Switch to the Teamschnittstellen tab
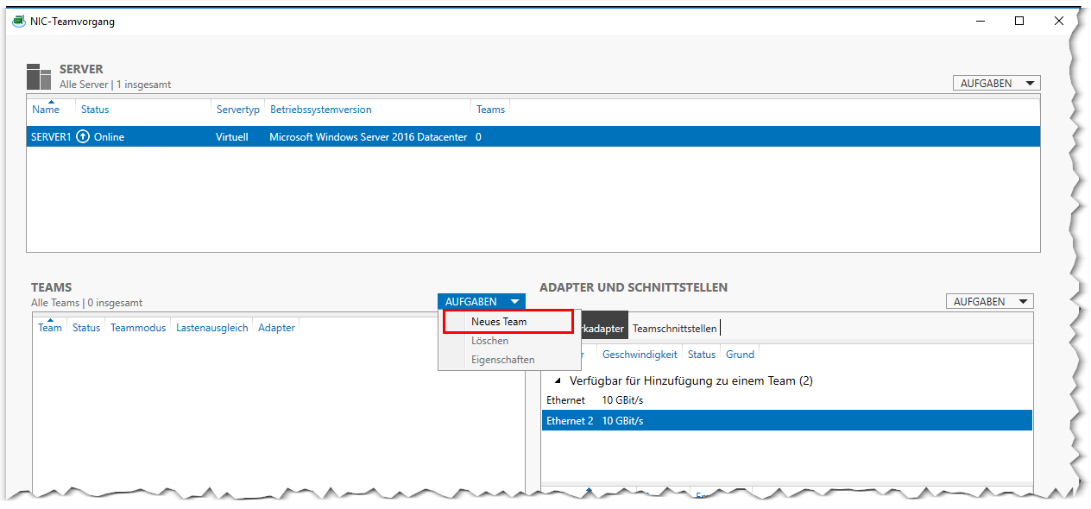The height and width of the screenshot is (509, 1091). coord(674,329)
